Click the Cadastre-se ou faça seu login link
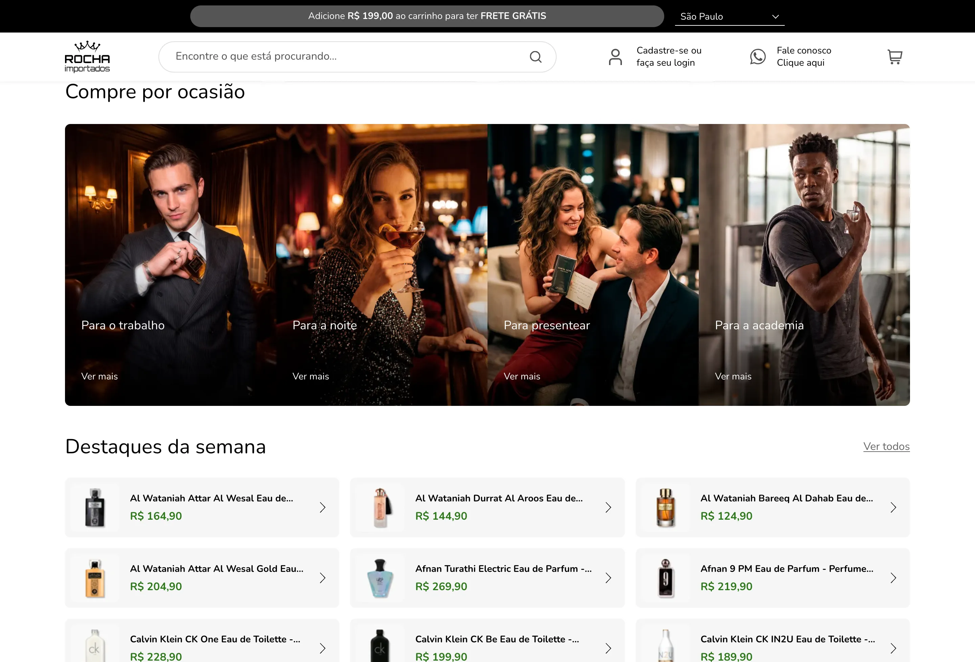 669,57
